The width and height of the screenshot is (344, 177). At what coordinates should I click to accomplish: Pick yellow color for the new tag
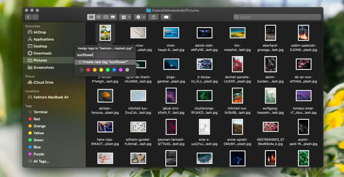click(x=101, y=70)
